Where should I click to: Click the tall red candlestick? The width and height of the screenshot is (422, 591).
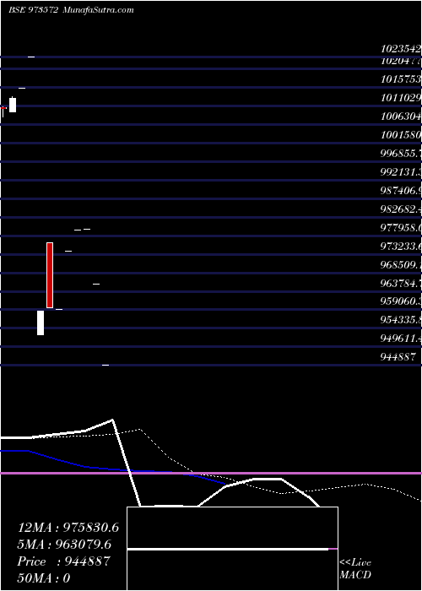(50, 275)
